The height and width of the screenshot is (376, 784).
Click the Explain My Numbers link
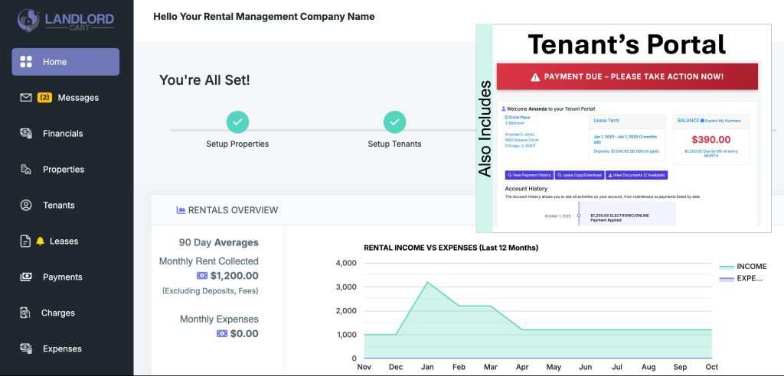pyautogui.click(x=724, y=121)
